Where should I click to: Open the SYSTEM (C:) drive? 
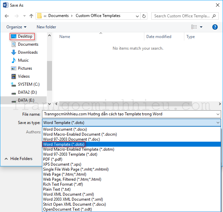pos(29,84)
